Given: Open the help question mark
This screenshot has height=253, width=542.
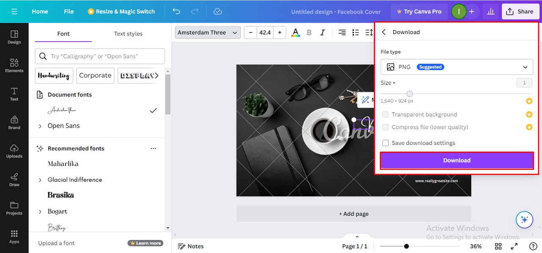Looking at the screenshot, I should point(533,246).
